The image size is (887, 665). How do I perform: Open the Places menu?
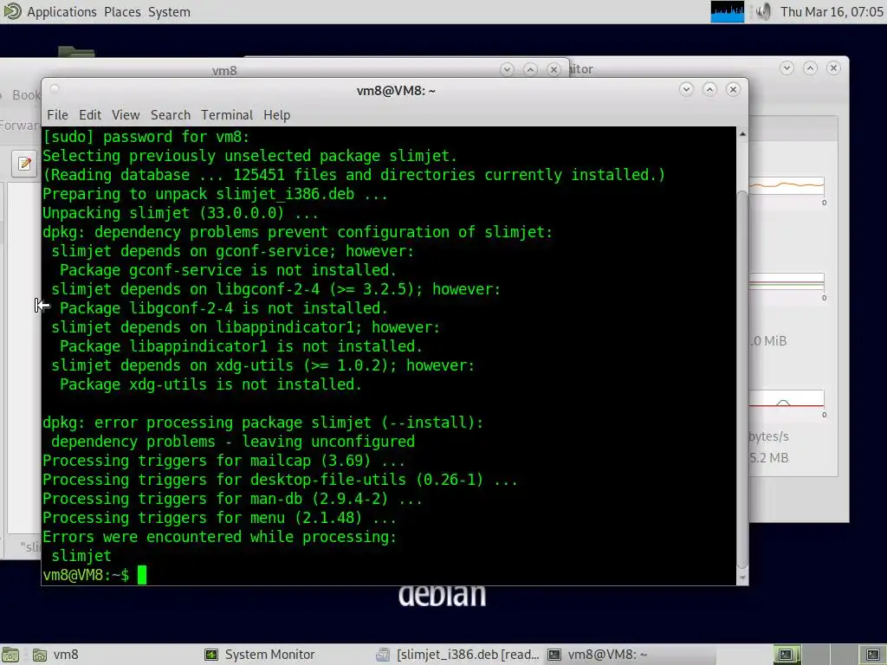coord(122,12)
